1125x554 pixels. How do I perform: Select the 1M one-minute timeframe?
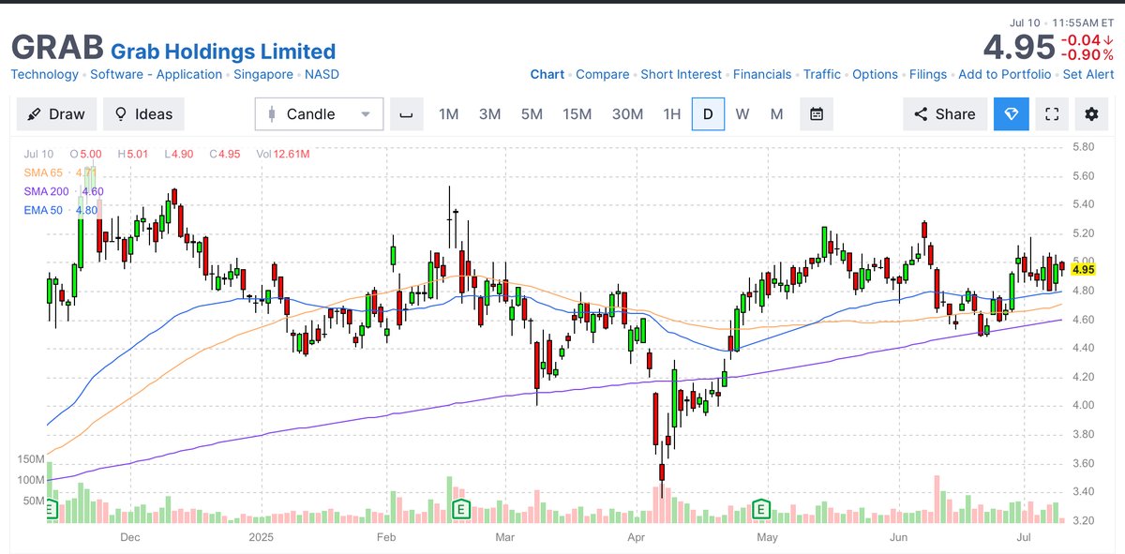click(x=449, y=114)
